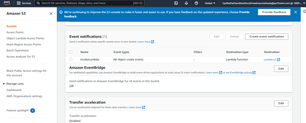Click the Feature spotlight badge number 3
Image resolution: width=306 pixels, height=123 pixels.
(x=33, y=111)
